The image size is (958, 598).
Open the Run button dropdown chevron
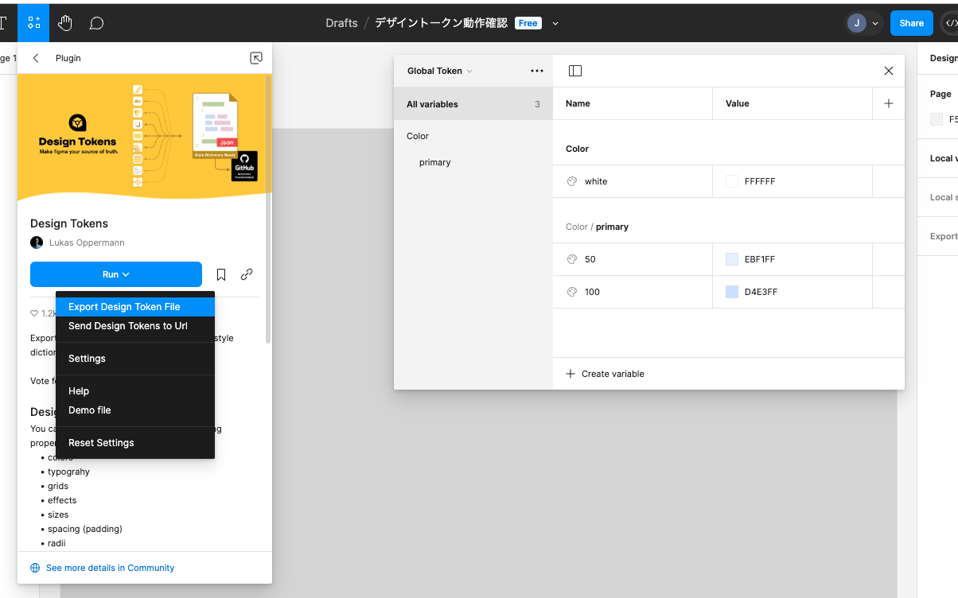pos(125,274)
